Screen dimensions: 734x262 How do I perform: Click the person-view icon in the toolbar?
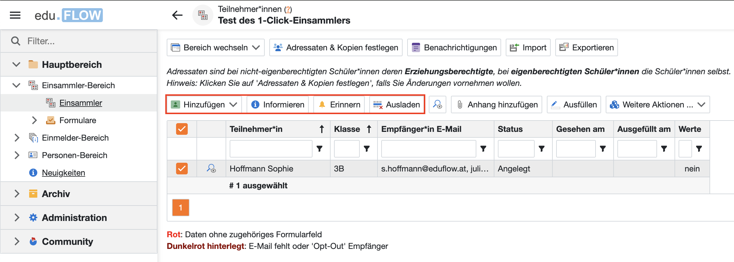pyautogui.click(x=437, y=105)
